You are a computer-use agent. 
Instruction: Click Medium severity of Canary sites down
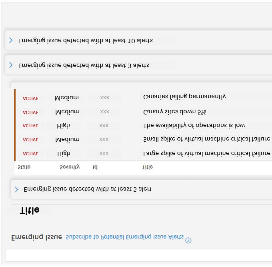coord(67,112)
